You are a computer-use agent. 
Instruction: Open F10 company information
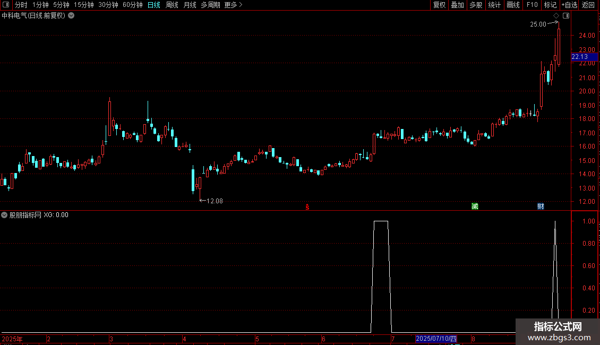pos(532,5)
